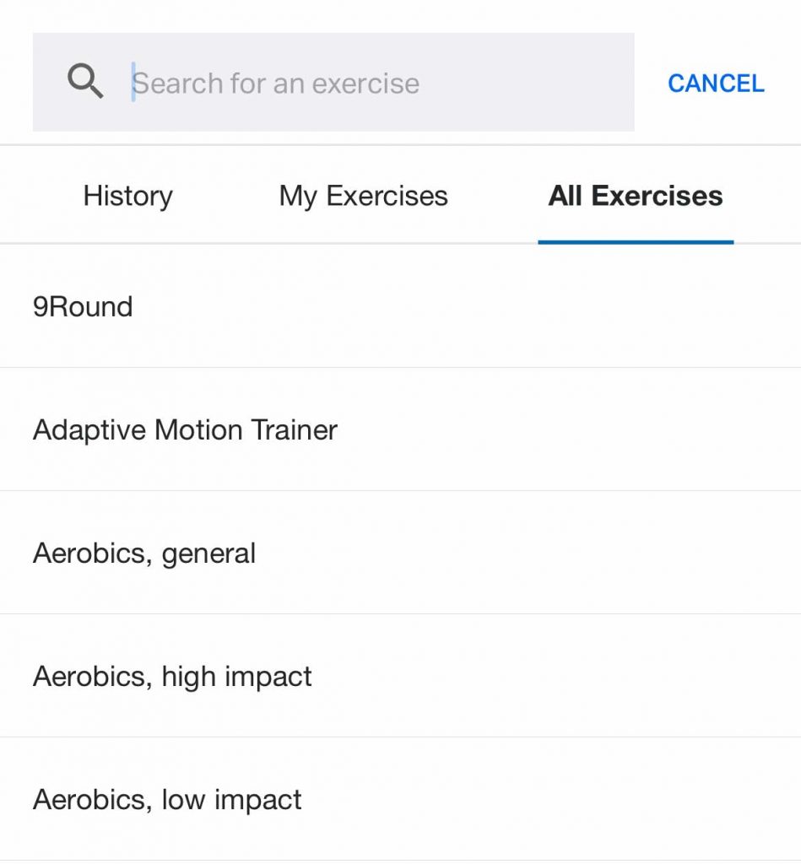Screen dimensions: 801x864
Task: Select Adaptive Motion Trainer from list
Action: pyautogui.click(x=185, y=429)
